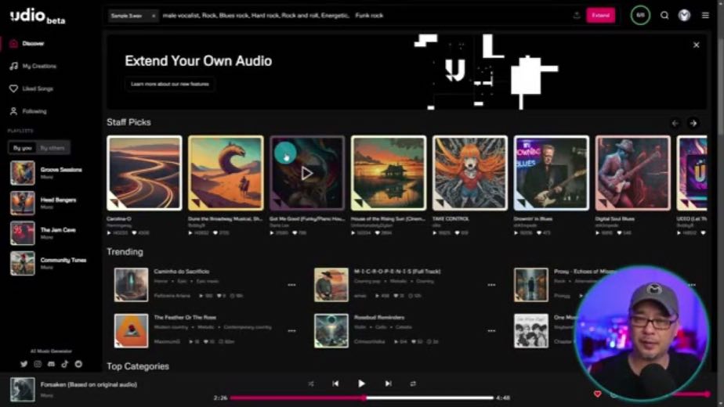Open the Community Tunes playlist

tap(63, 260)
